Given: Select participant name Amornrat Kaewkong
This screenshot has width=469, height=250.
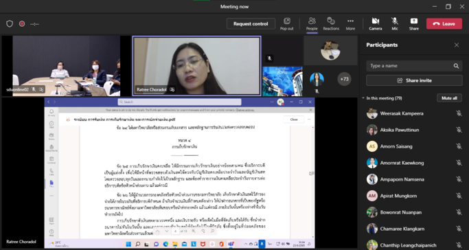Looking at the screenshot, I should tap(402, 163).
